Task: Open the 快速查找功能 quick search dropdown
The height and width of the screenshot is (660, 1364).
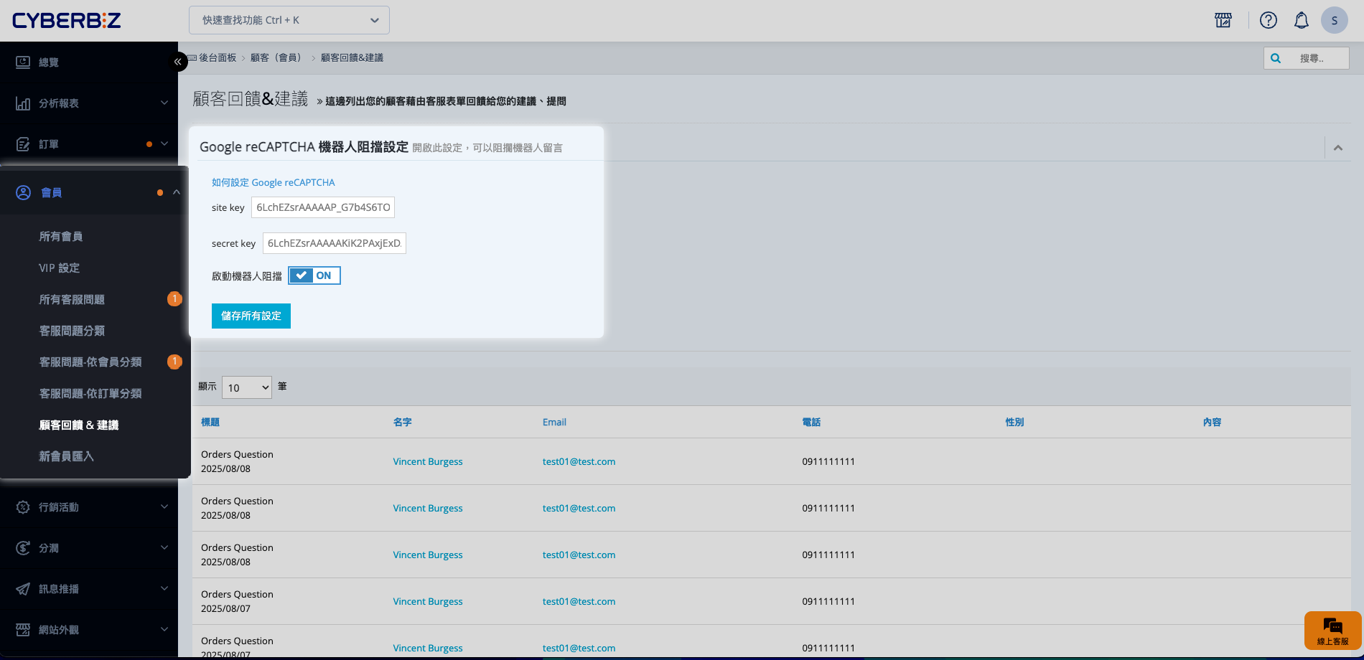Action: tap(289, 20)
